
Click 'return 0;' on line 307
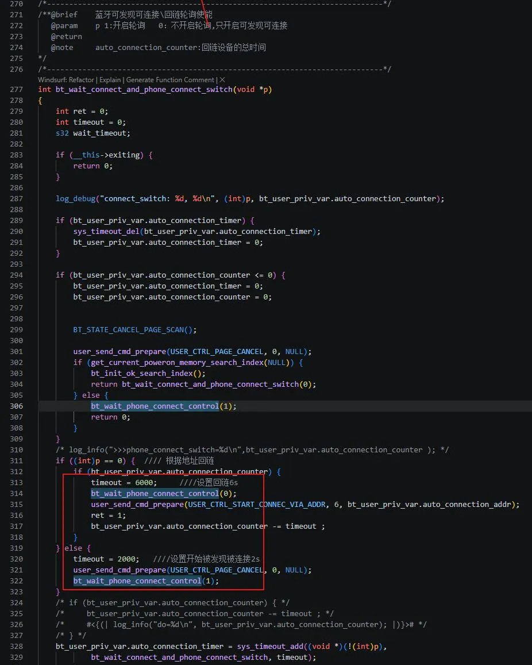[111, 417]
